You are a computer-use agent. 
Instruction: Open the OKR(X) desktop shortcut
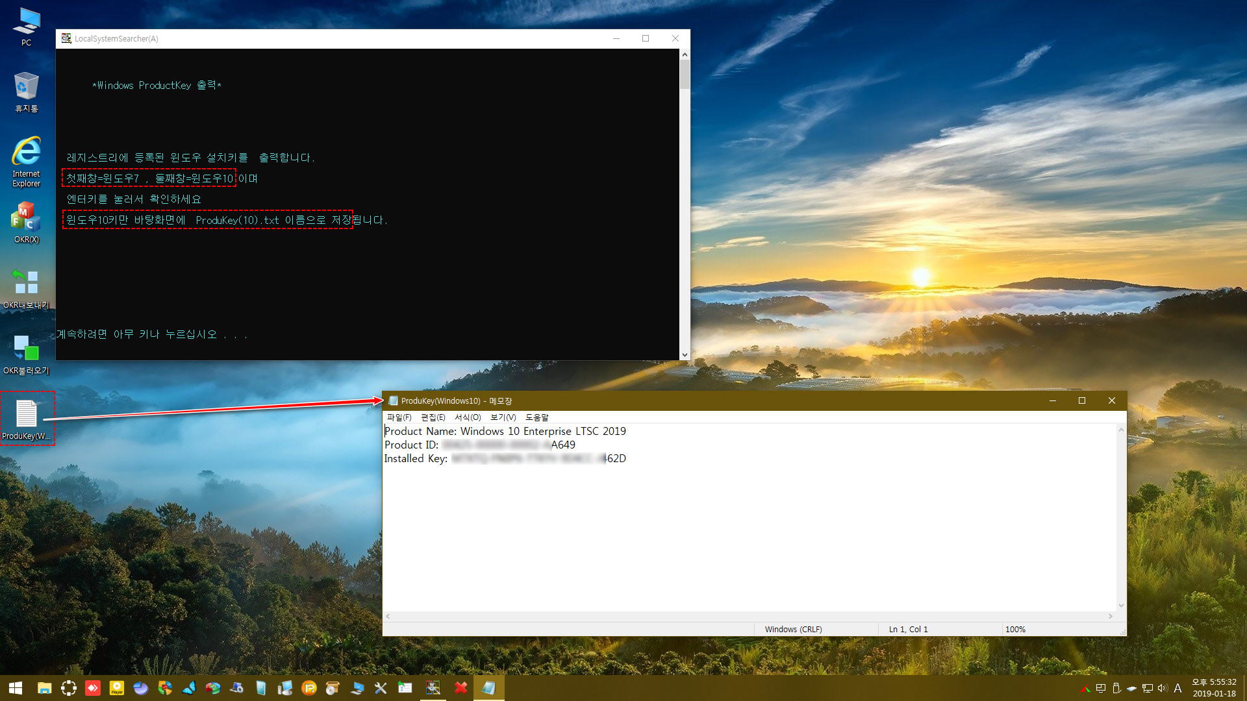[x=26, y=223]
